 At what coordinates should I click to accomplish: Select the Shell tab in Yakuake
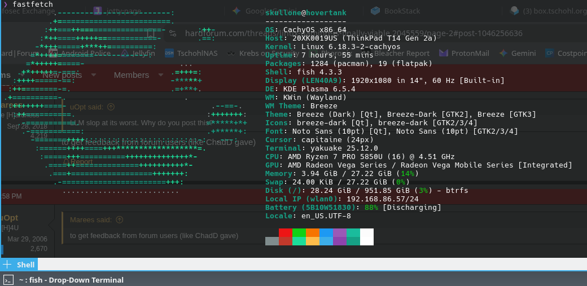pyautogui.click(x=25, y=265)
